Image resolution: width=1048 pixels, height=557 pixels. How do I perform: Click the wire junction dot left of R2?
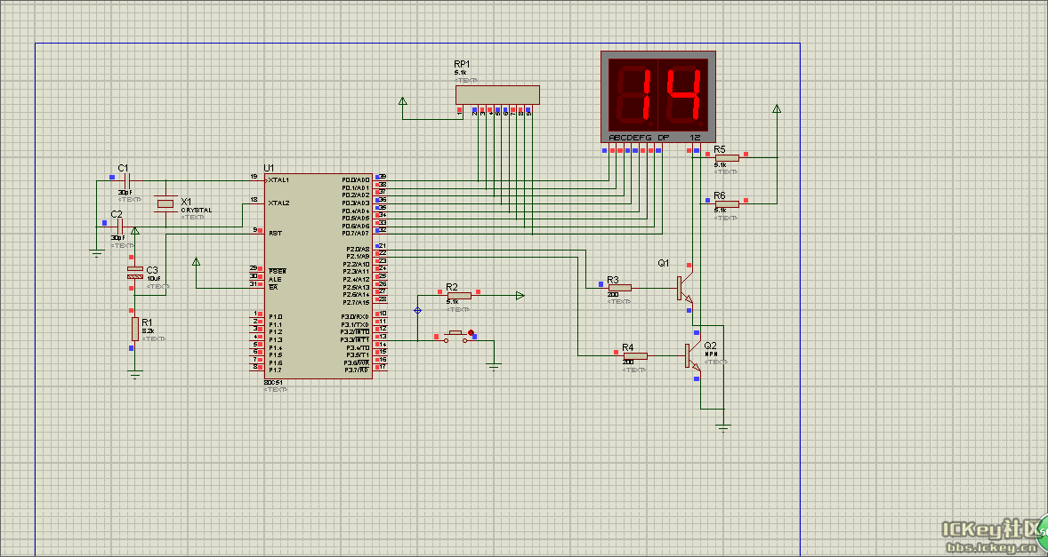(418, 310)
